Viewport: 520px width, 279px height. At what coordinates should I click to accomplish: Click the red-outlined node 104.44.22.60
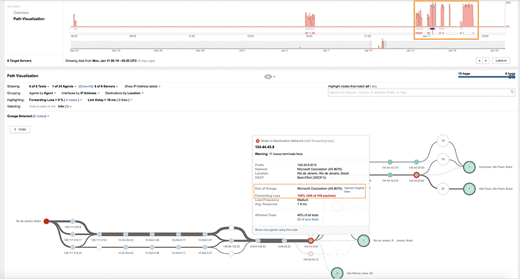416,175
